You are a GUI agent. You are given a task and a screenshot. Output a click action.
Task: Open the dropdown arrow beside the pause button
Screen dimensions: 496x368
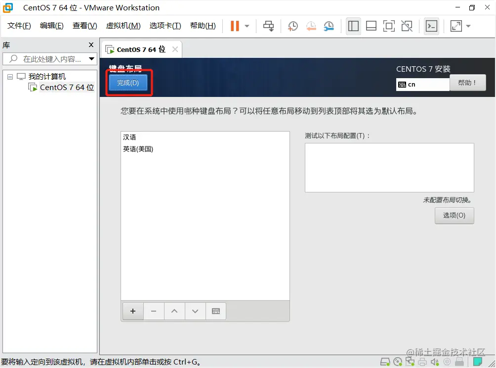[247, 26]
